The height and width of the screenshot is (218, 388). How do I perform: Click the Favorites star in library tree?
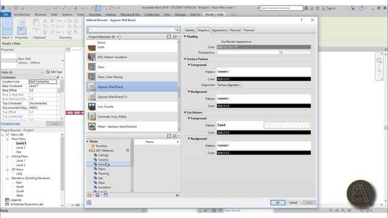(x=93, y=146)
